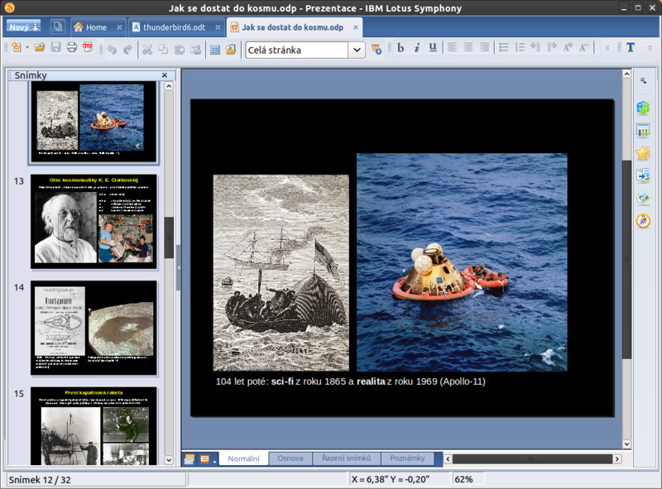This screenshot has height=489, width=662.
Task: Click the new presentation icon in toolbar
Action: click(17, 47)
